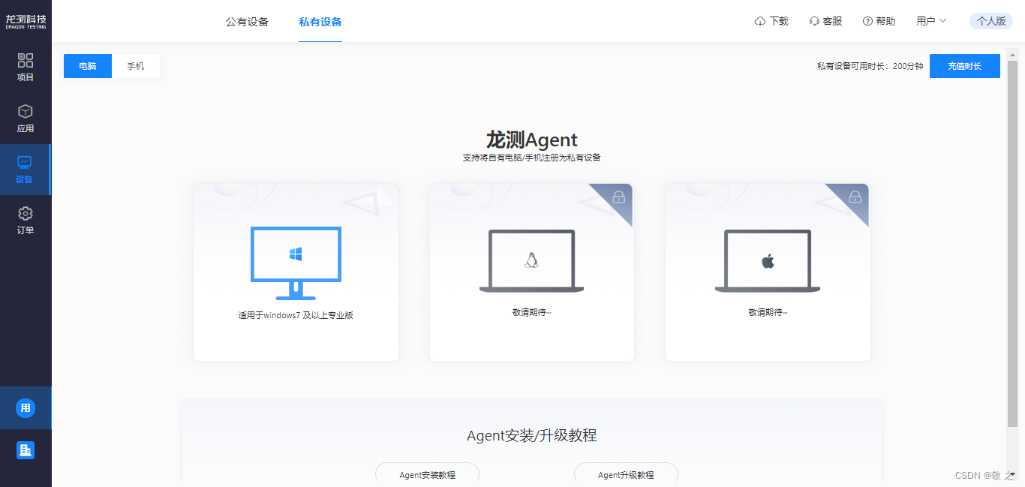Click the 龙测科技 Dragon Testing logo

[26, 20]
